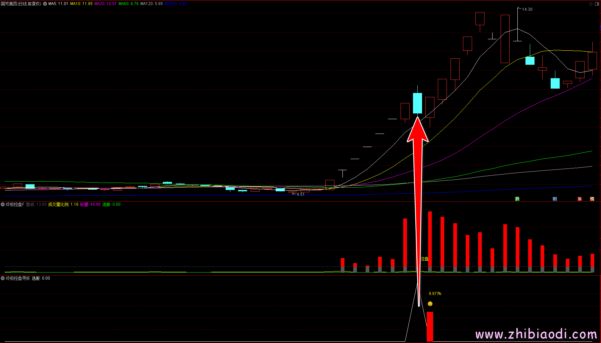This screenshot has height=343, width=601.
Task: Click the red 涨 info marker icon
Action: (580, 199)
